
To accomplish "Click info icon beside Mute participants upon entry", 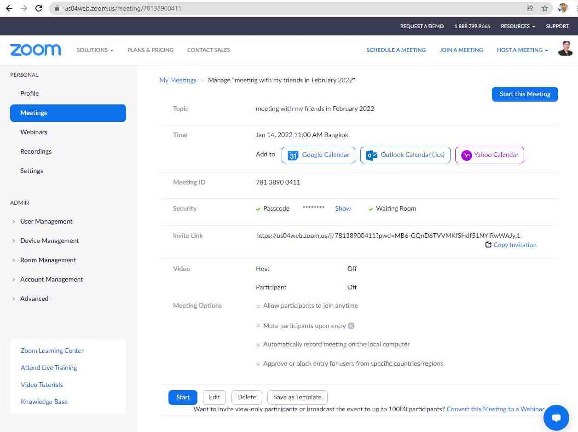I will pyautogui.click(x=351, y=326).
